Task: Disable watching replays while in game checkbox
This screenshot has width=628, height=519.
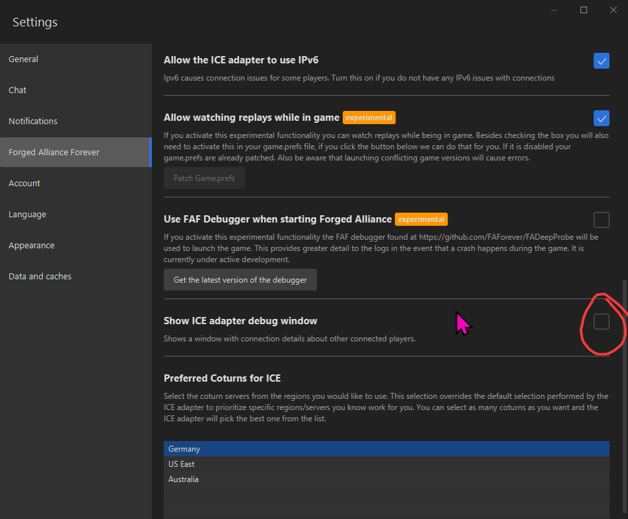Action: click(x=601, y=118)
